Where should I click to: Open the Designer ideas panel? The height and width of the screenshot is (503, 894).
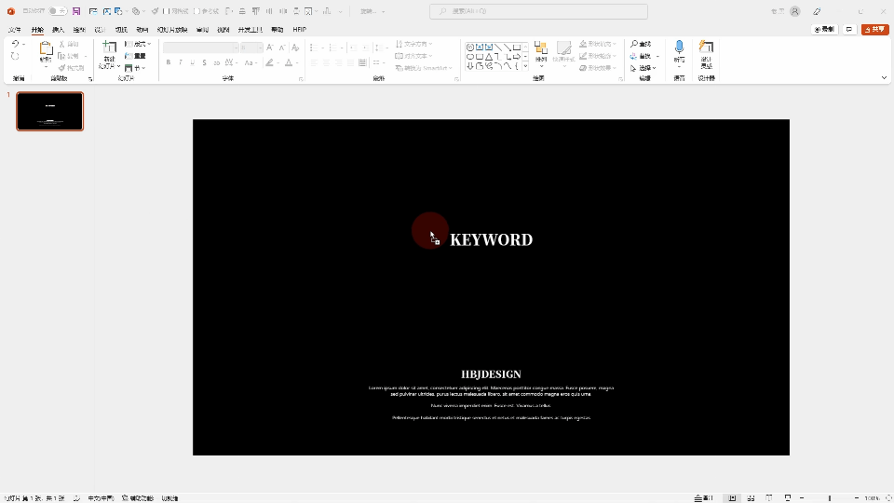coord(706,48)
